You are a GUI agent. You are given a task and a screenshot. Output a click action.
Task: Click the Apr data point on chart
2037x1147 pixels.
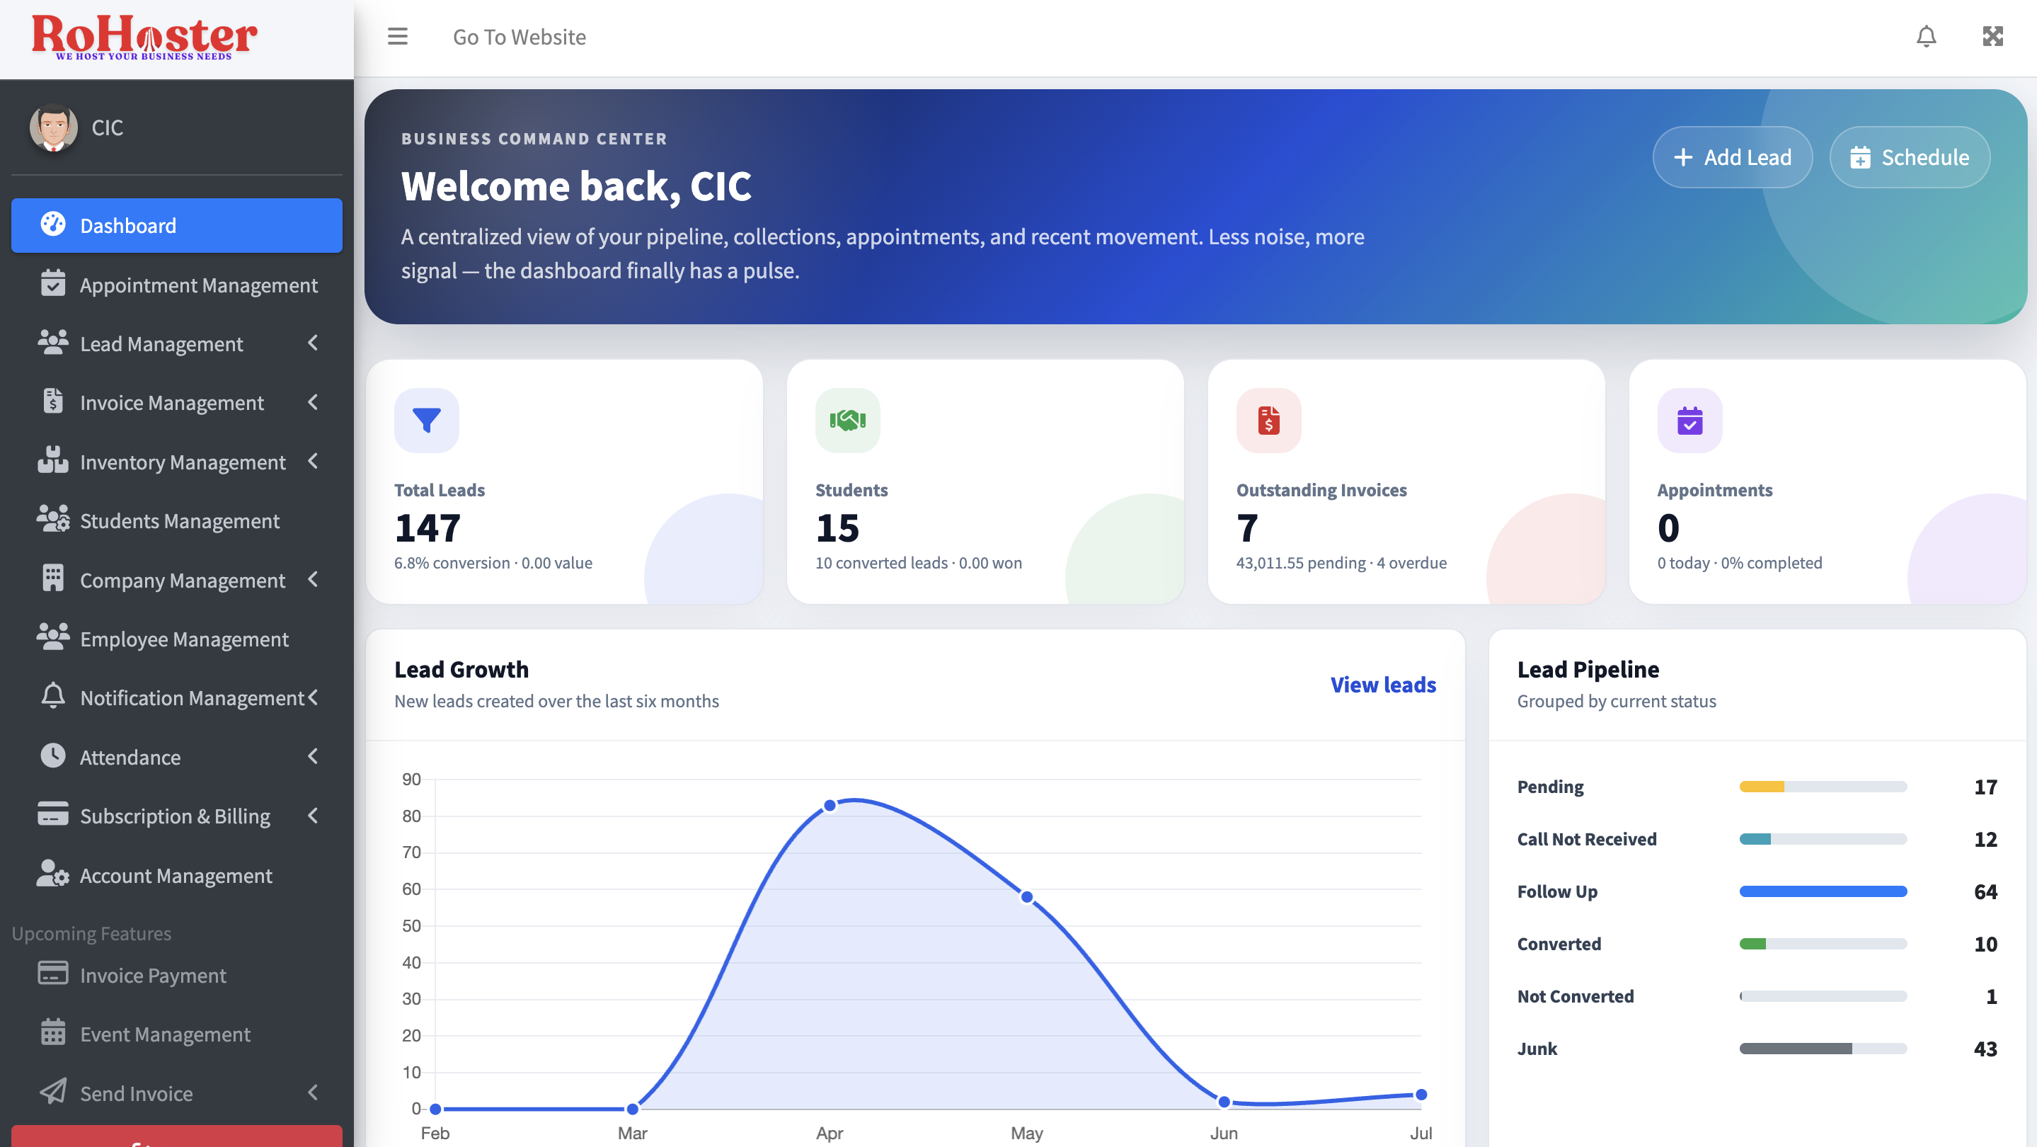(830, 805)
